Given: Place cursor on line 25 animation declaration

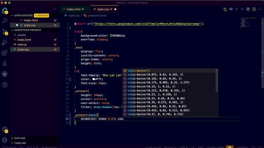Looking at the screenshot, I should [102, 119].
